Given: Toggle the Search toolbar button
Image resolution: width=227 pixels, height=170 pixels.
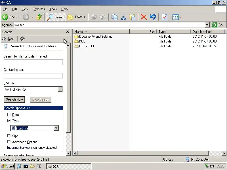Looking at the screenshot, I should (x=56, y=17).
